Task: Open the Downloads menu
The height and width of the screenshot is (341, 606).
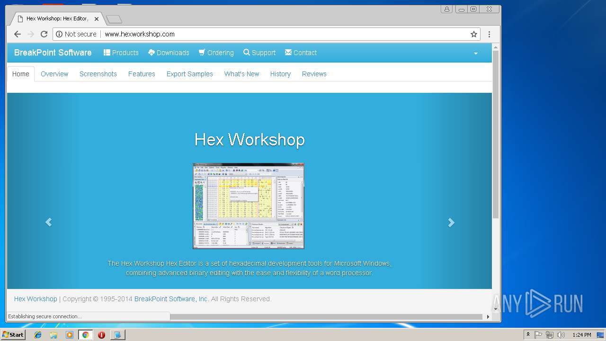Action: (169, 53)
